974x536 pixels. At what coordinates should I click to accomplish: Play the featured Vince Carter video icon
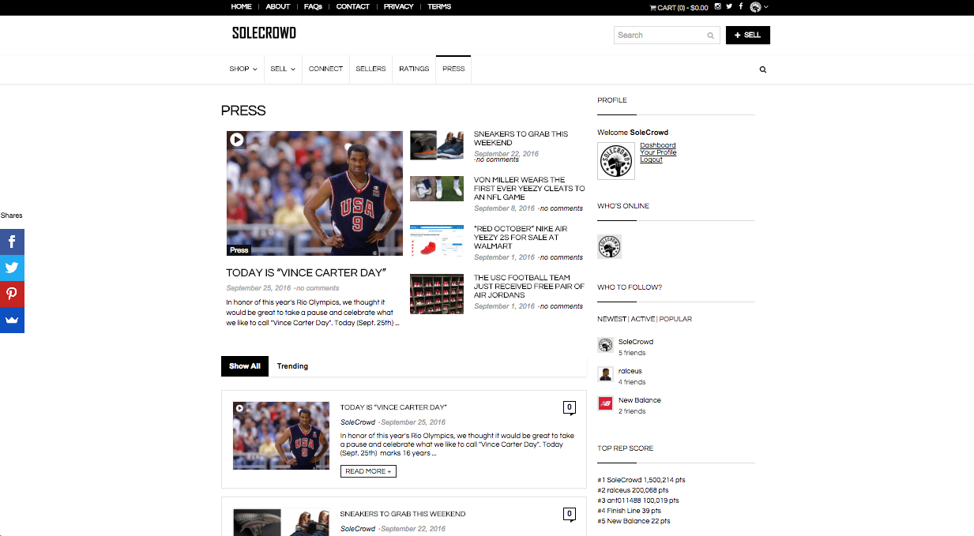pos(237,141)
